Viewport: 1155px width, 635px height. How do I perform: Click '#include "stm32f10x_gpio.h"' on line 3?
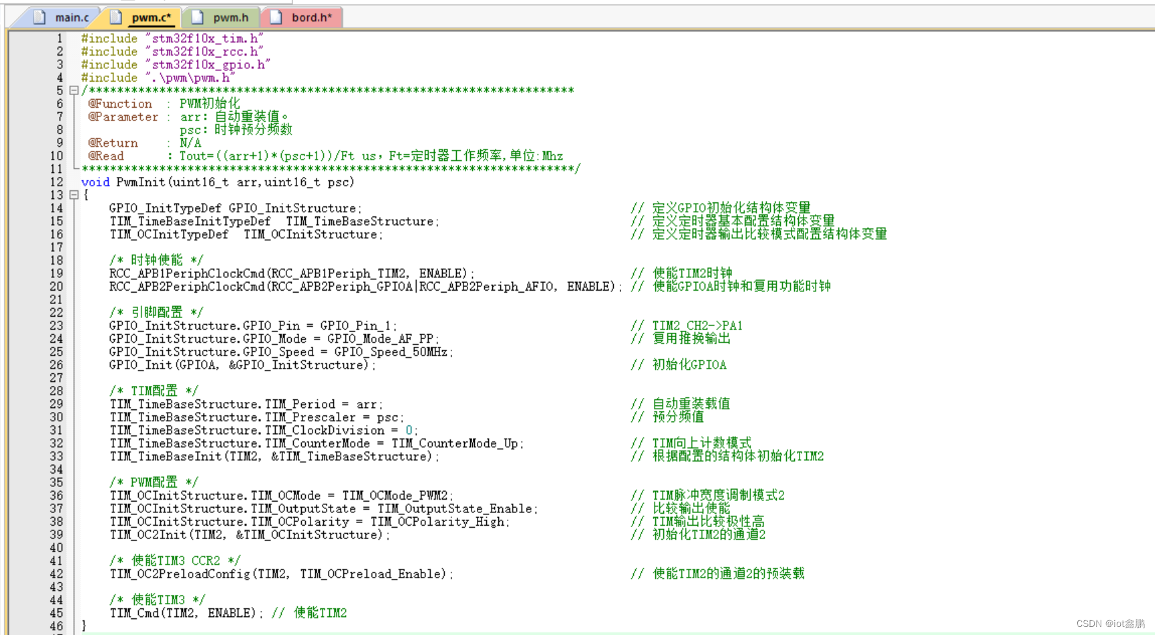point(176,65)
